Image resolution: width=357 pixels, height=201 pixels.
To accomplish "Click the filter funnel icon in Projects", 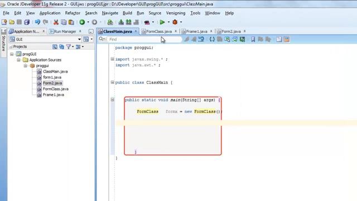I will coord(69,47).
